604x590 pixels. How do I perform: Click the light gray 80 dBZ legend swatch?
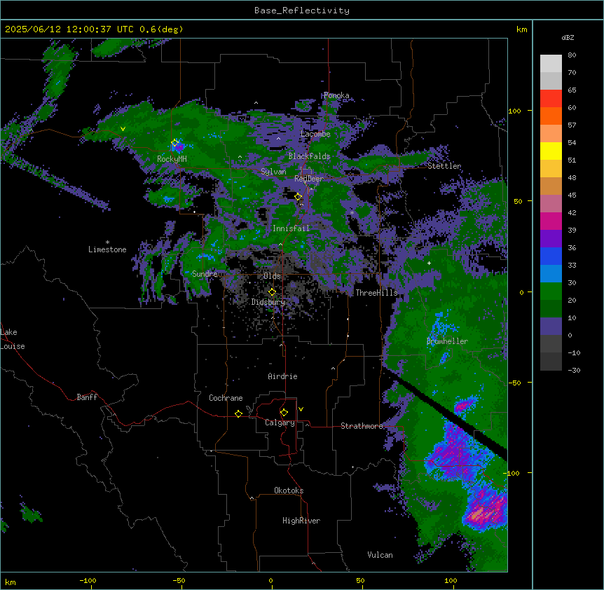tap(551, 64)
